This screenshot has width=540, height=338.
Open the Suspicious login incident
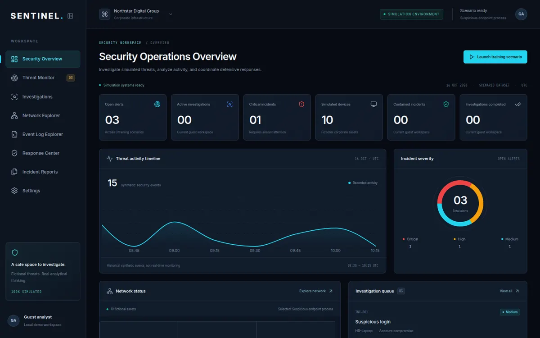tap(373, 322)
